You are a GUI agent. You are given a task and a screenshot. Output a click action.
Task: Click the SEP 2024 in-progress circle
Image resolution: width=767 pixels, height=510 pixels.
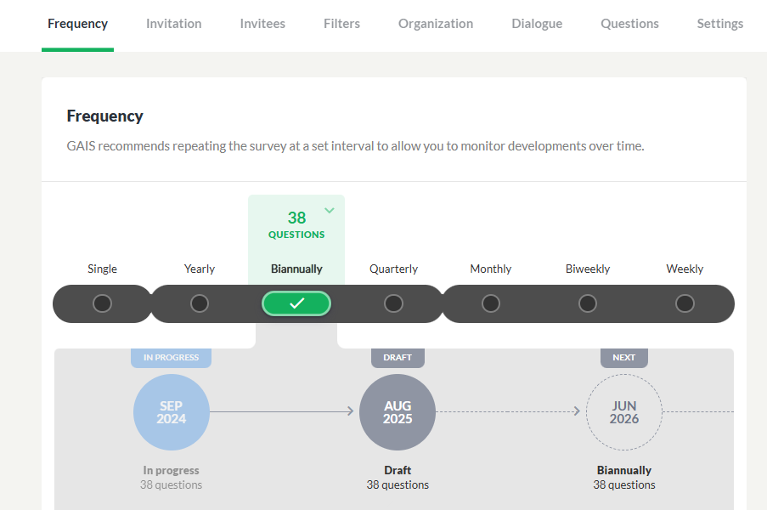tap(172, 412)
